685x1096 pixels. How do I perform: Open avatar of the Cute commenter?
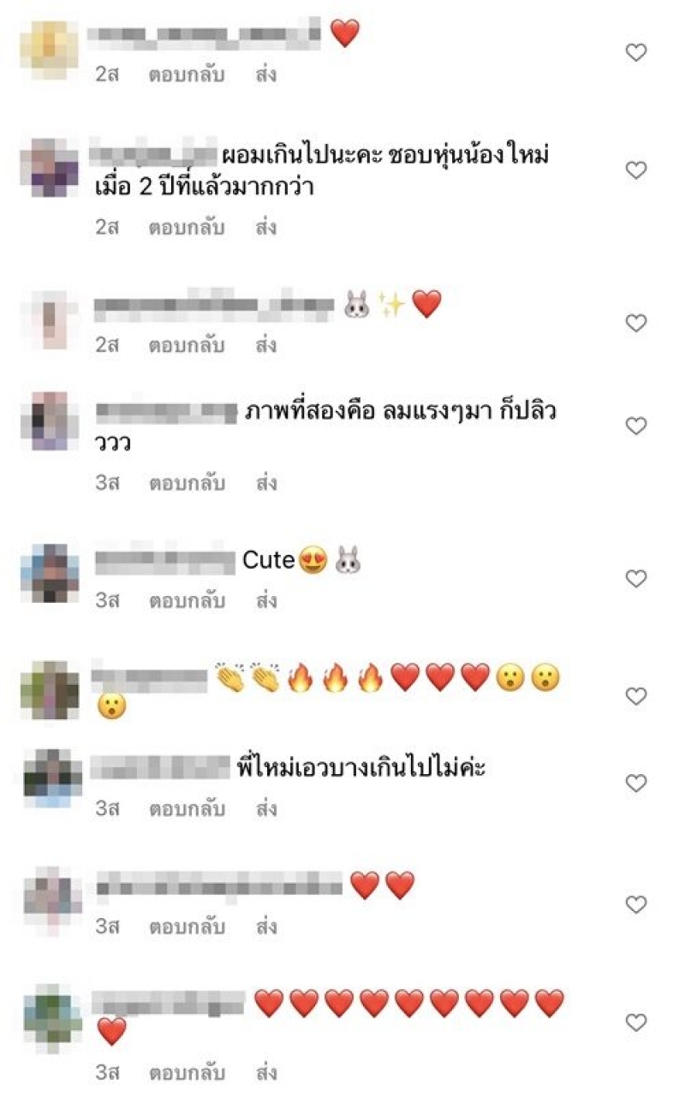point(50,573)
